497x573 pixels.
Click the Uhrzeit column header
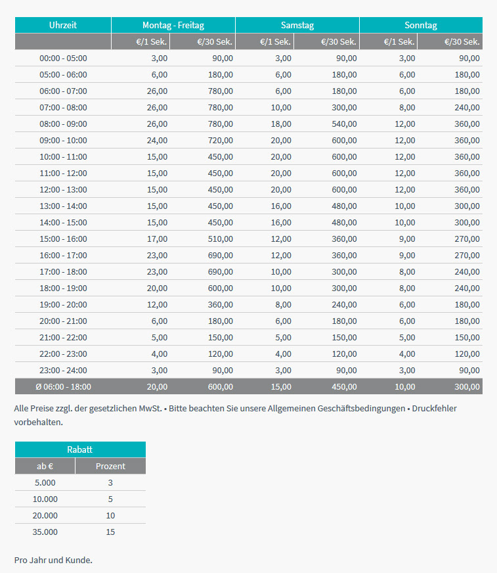(63, 25)
